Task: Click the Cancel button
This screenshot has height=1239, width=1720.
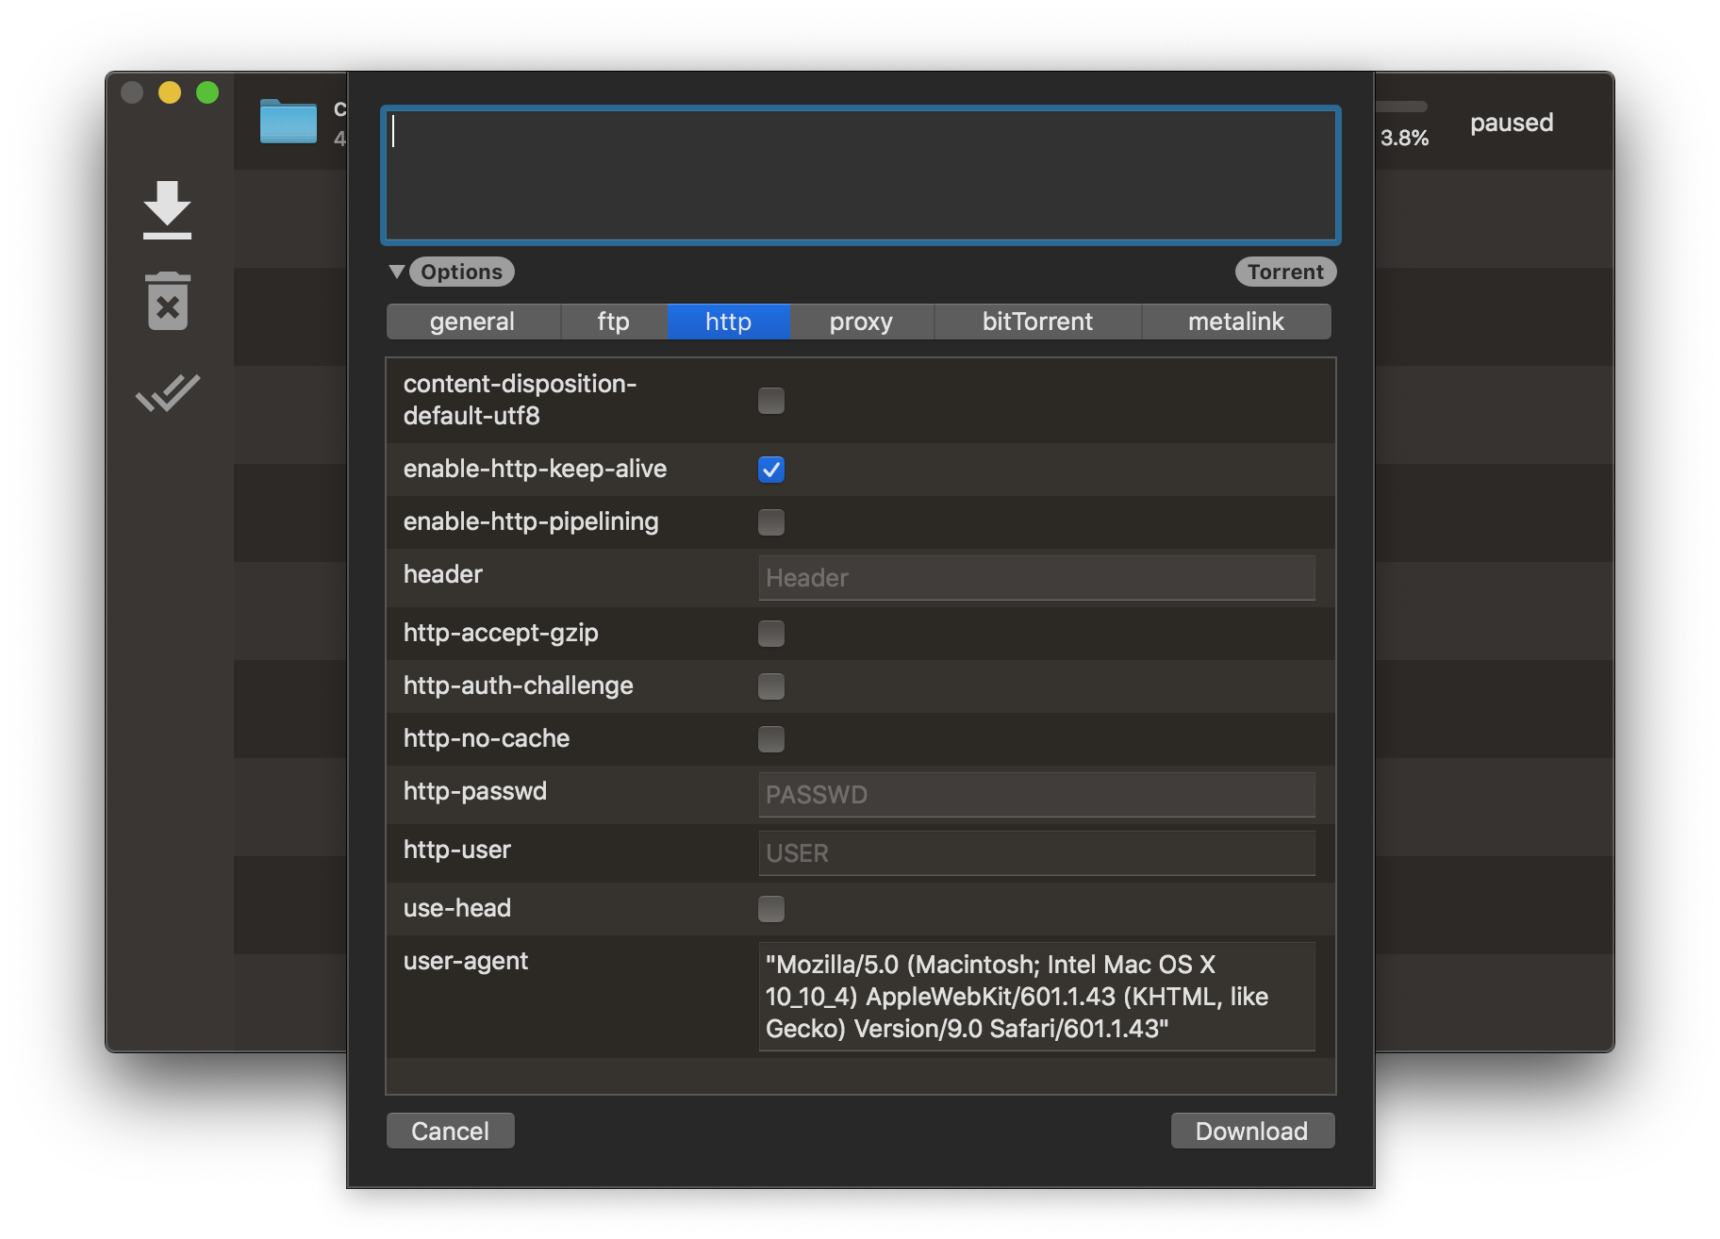Action: coord(451,1131)
